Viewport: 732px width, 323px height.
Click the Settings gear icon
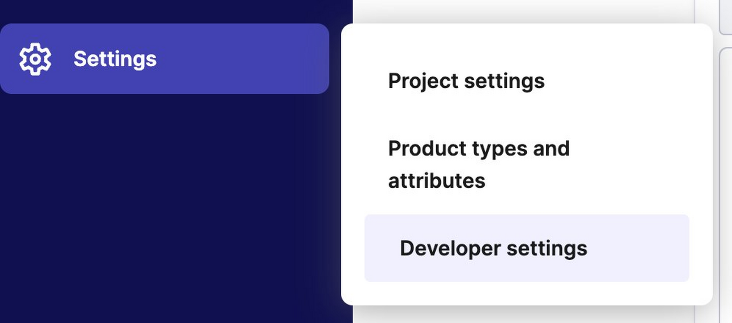[x=35, y=59]
